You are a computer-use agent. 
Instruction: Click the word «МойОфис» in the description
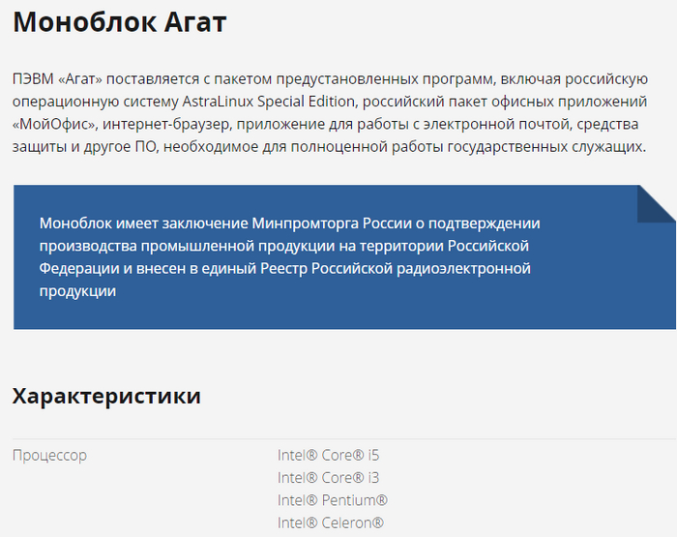click(x=53, y=124)
